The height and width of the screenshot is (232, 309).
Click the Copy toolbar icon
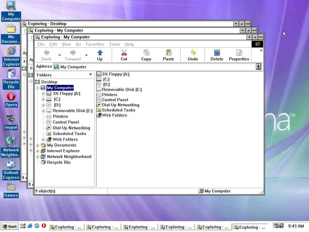tap(146, 53)
